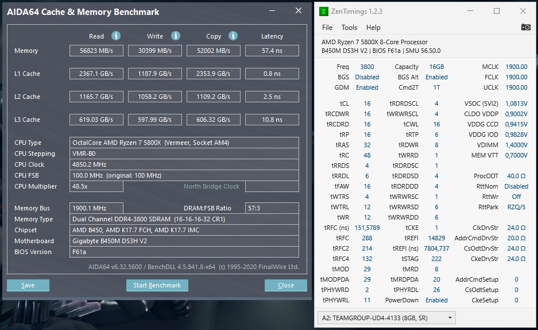Viewport: 538px width, 330px height.
Task: Click the Memory Copy value 52002 MB/s
Action: (x=214, y=51)
